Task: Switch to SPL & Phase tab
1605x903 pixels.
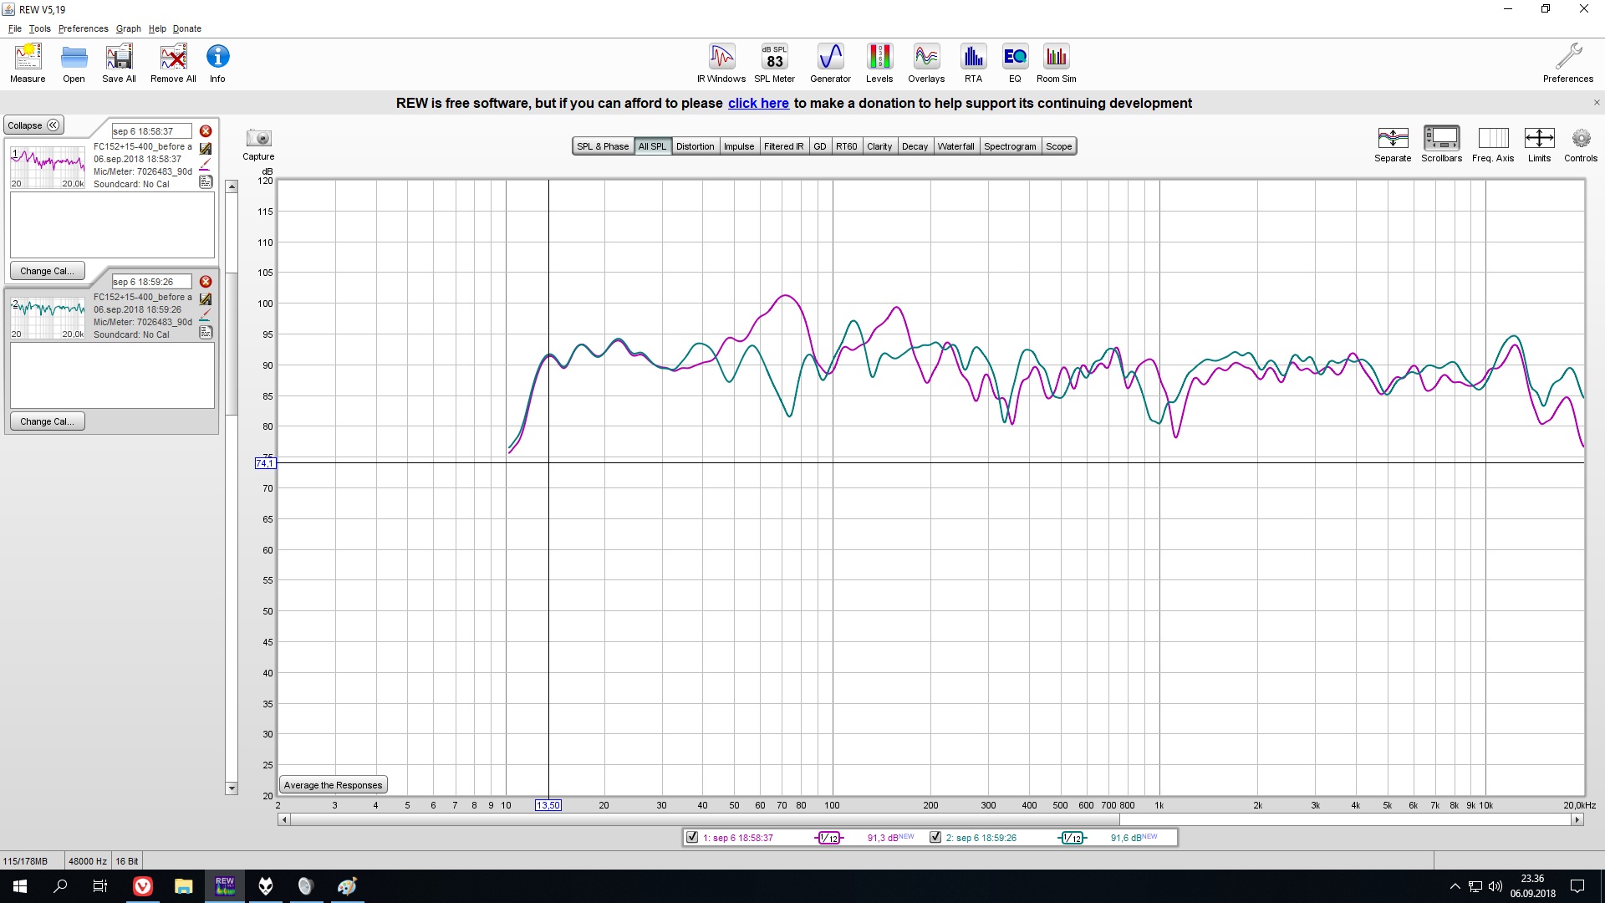Action: 603,146
